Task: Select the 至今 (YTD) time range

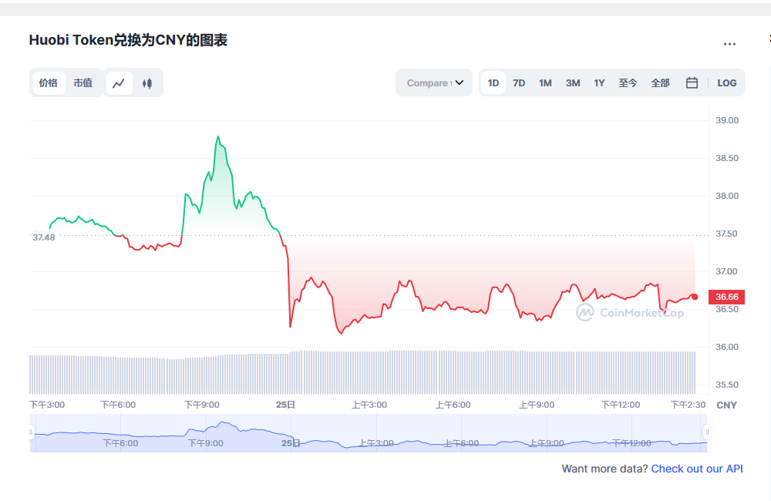Action: (x=628, y=83)
